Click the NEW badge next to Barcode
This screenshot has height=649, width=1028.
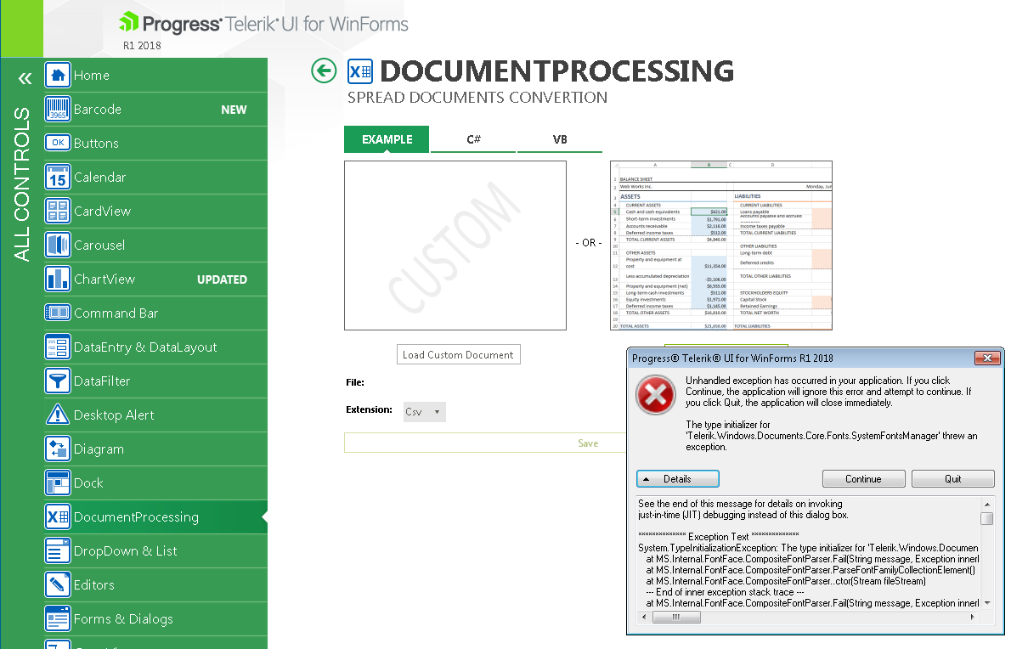pyautogui.click(x=234, y=110)
